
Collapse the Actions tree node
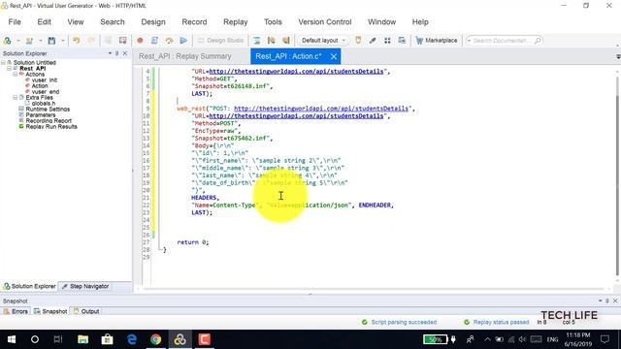[x=16, y=74]
